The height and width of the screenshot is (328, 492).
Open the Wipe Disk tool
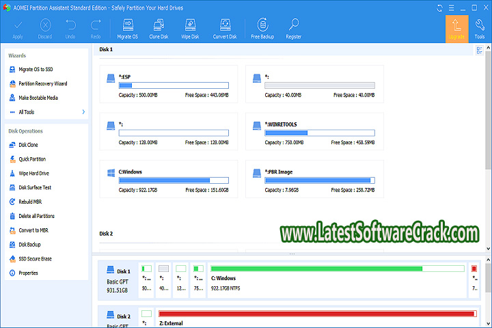click(189, 26)
